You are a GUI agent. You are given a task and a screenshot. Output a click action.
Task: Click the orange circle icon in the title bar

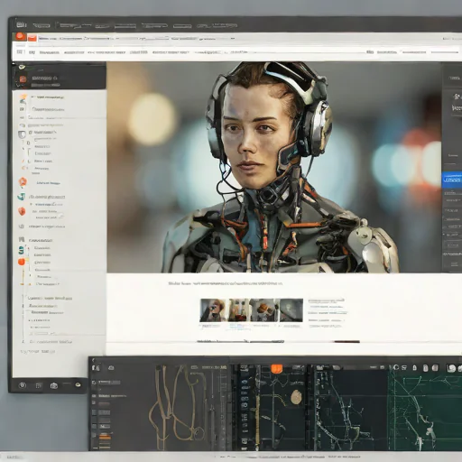click(21, 36)
